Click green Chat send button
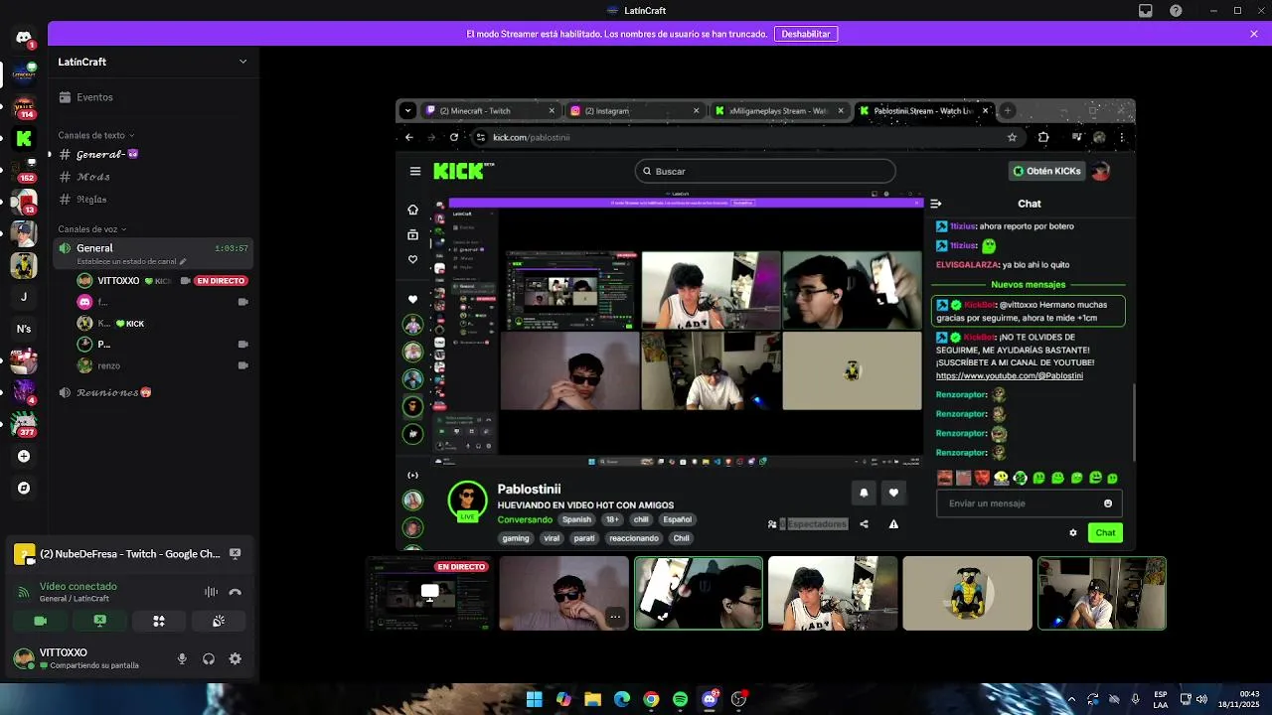Viewport: 1272px width, 715px height. 1105,533
